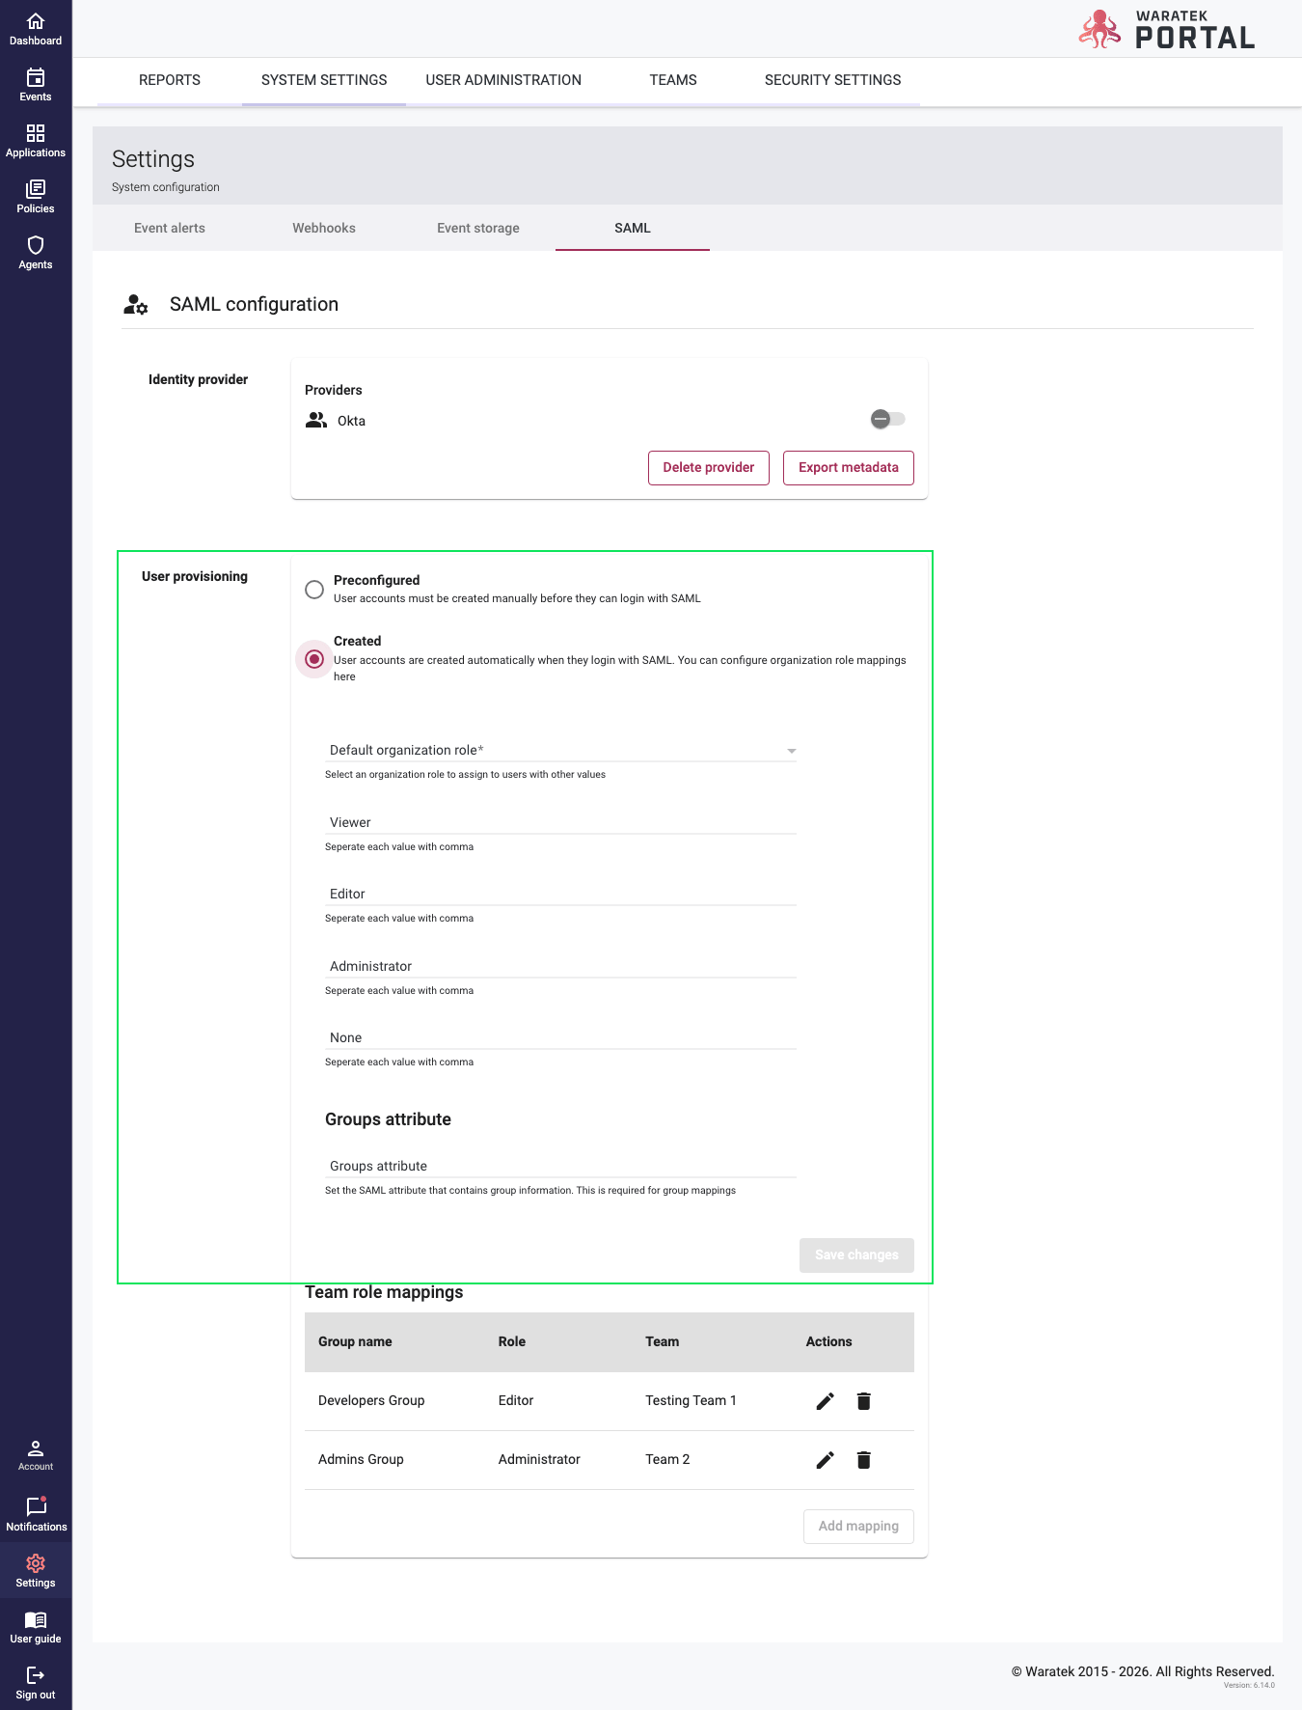Viewport: 1302px width, 1710px height.
Task: Click the Add mapping button
Action: click(858, 1527)
